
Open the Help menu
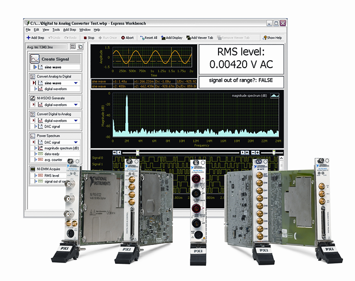97,29
